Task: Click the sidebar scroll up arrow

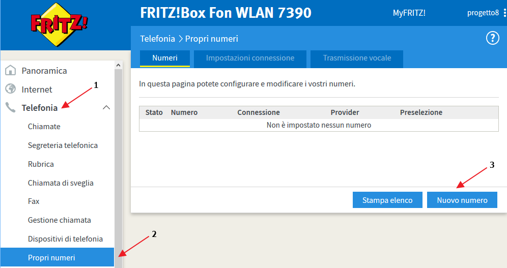Action: tap(118, 65)
